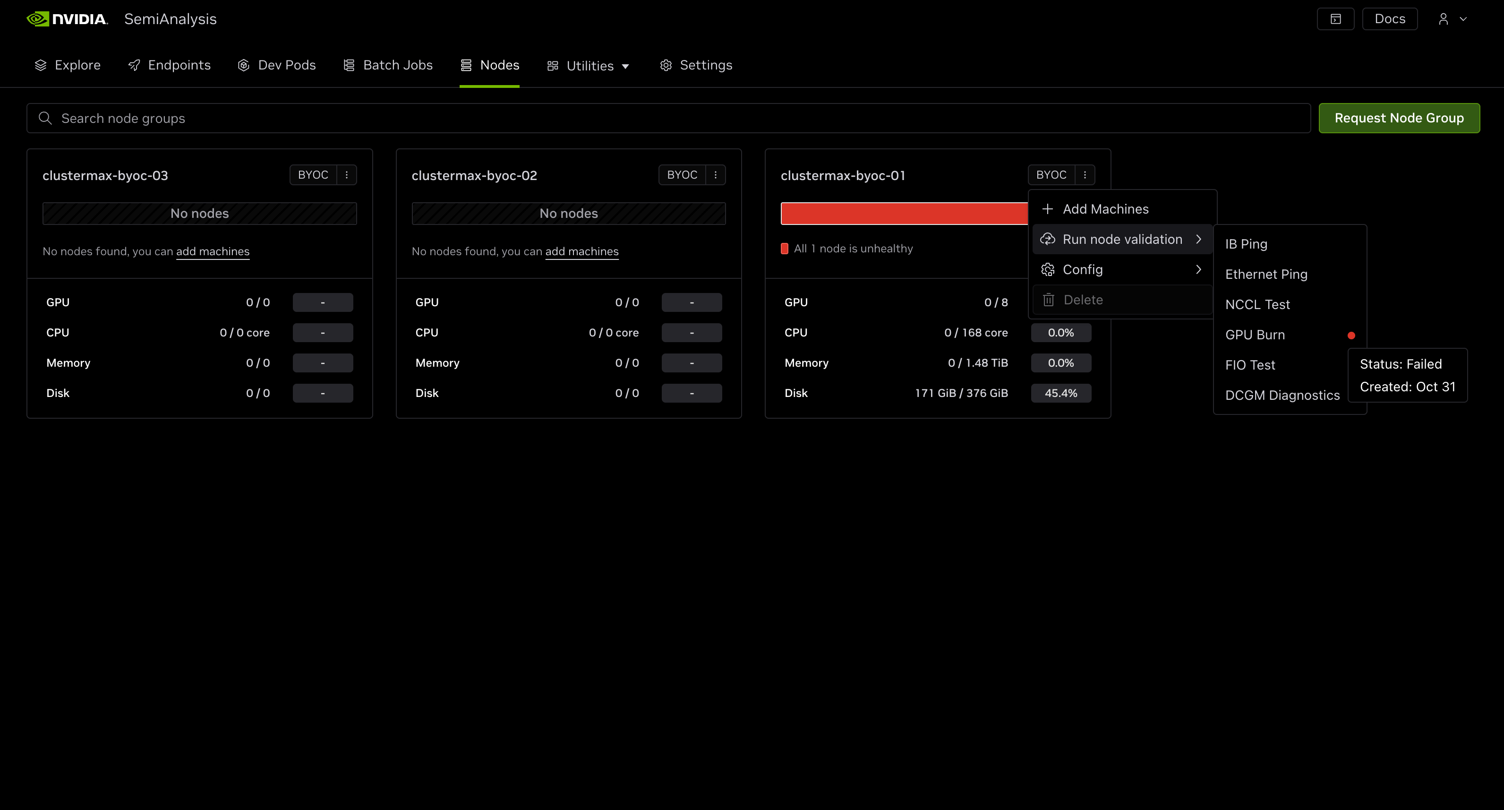Expand the Utilities dropdown

pos(589,65)
